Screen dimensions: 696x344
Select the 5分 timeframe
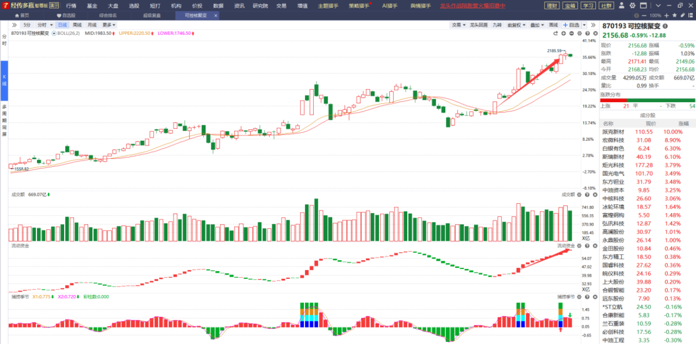(27, 25)
